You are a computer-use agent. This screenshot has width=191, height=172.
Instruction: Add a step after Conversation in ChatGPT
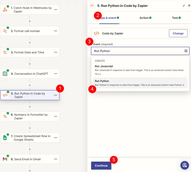pyautogui.click(x=30, y=85)
